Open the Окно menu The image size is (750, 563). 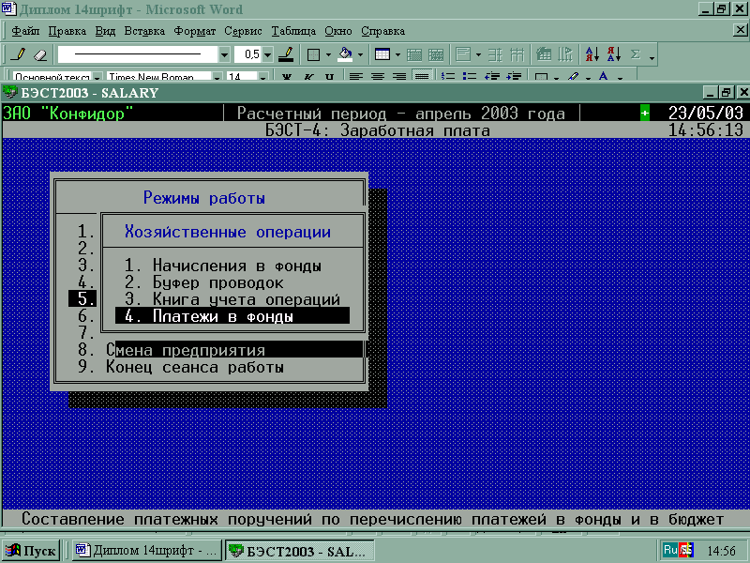[x=338, y=31]
